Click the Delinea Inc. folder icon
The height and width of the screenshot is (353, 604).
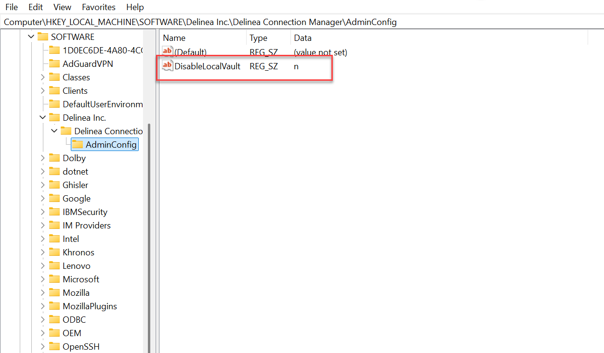(54, 117)
